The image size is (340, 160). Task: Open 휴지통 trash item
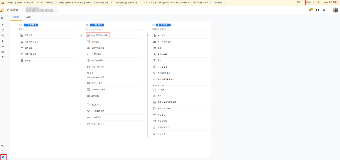coord(28,60)
